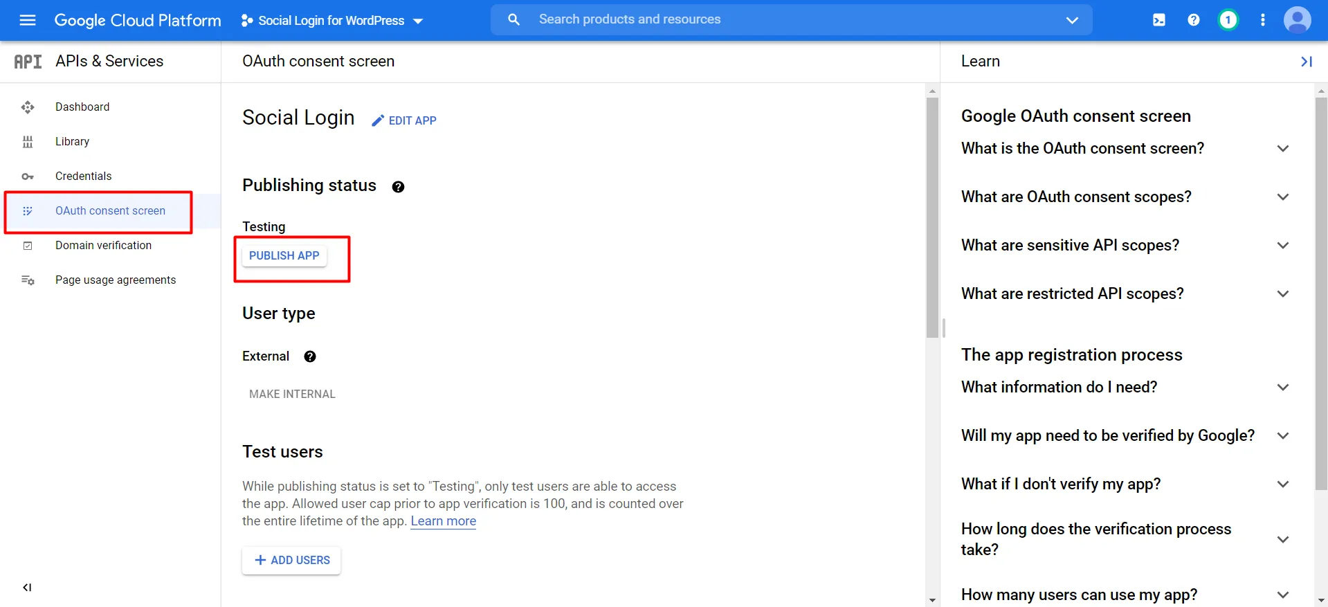The image size is (1328, 607).
Task: Expand 'How many users can use my app?'
Action: (1283, 595)
